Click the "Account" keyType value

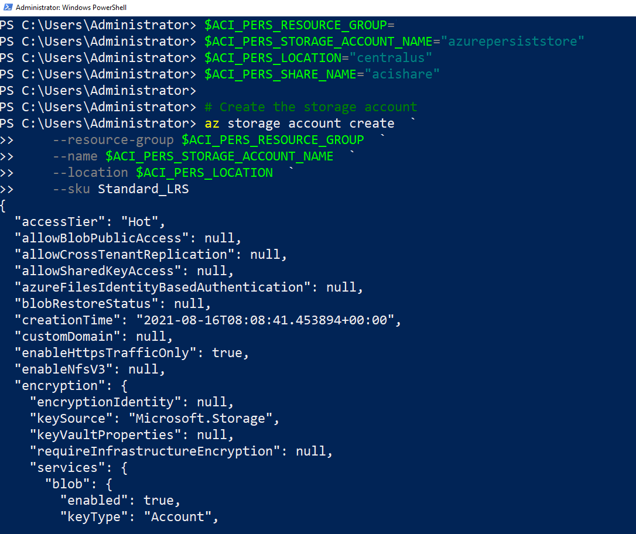181,517
